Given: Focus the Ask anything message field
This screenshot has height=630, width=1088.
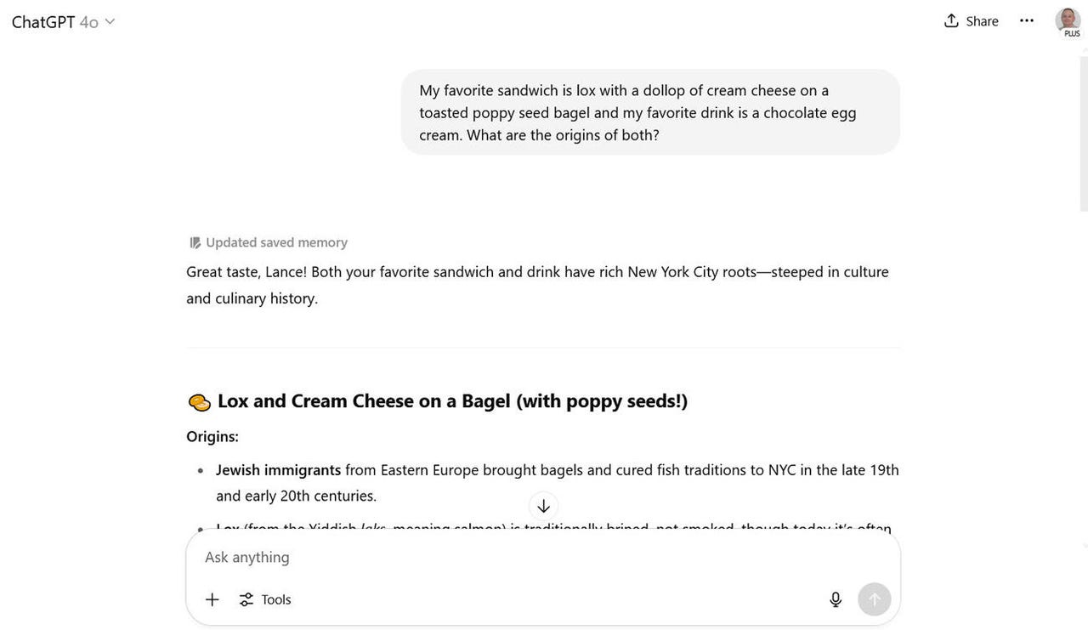Looking at the screenshot, I should 542,557.
